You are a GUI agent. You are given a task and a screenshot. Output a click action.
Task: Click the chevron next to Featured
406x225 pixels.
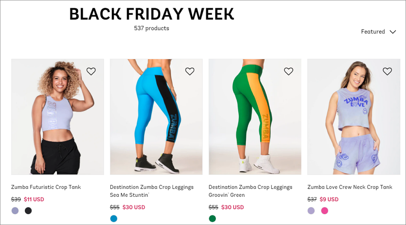pos(393,32)
